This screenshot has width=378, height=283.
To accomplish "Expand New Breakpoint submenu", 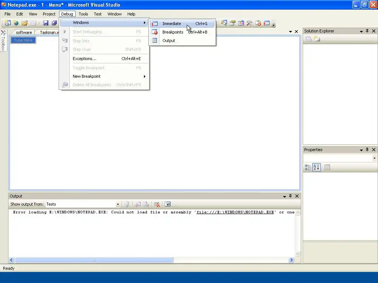I will (104, 76).
